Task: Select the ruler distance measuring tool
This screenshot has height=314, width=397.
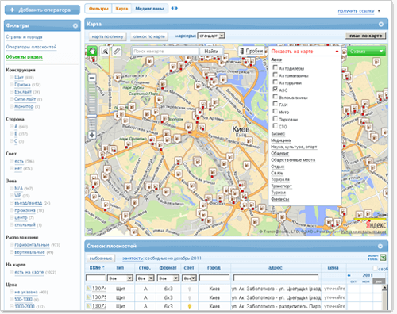Action: [117, 51]
